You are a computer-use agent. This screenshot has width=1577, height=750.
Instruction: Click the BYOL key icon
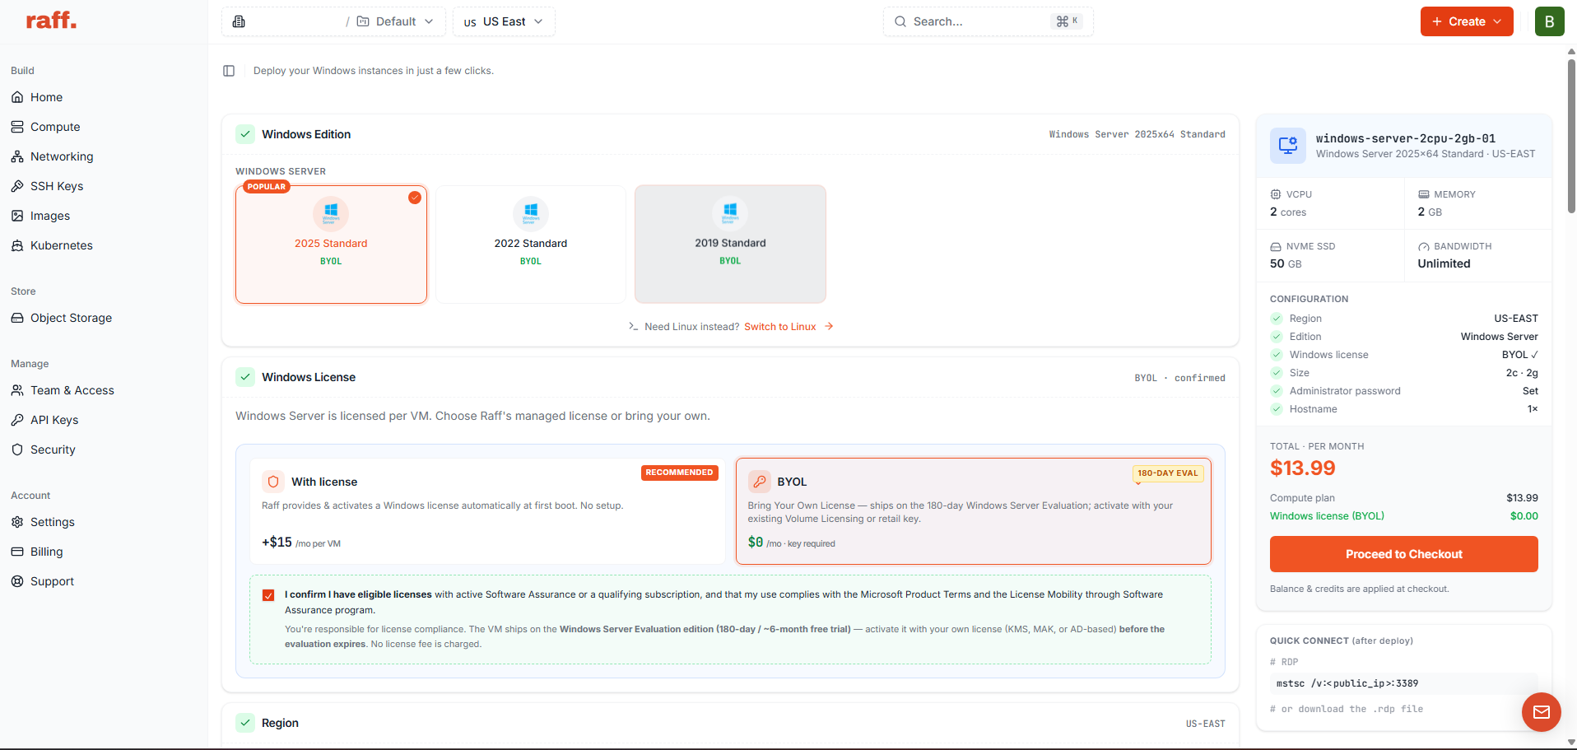coord(759,482)
